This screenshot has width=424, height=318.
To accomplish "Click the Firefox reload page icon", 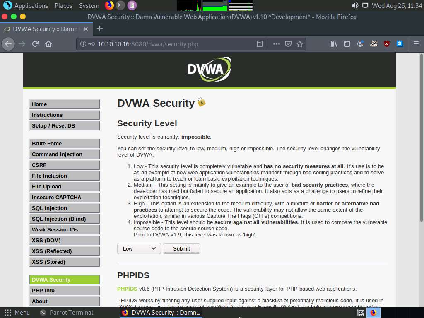I will 35,44.
